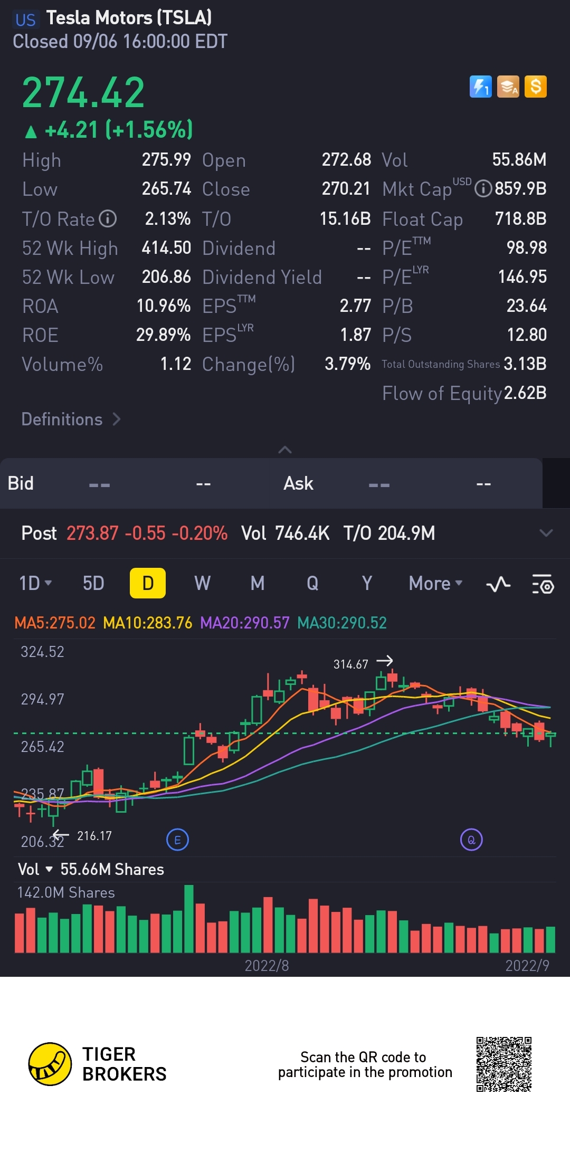The width and height of the screenshot is (570, 1152).
Task: Tap the +4.21 (+1.56%) change value
Action: click(119, 130)
